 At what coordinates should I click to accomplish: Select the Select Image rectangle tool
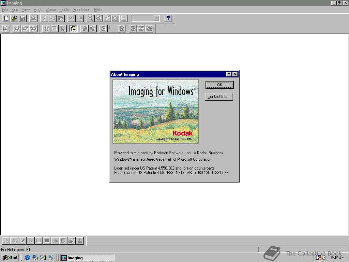(x=54, y=29)
